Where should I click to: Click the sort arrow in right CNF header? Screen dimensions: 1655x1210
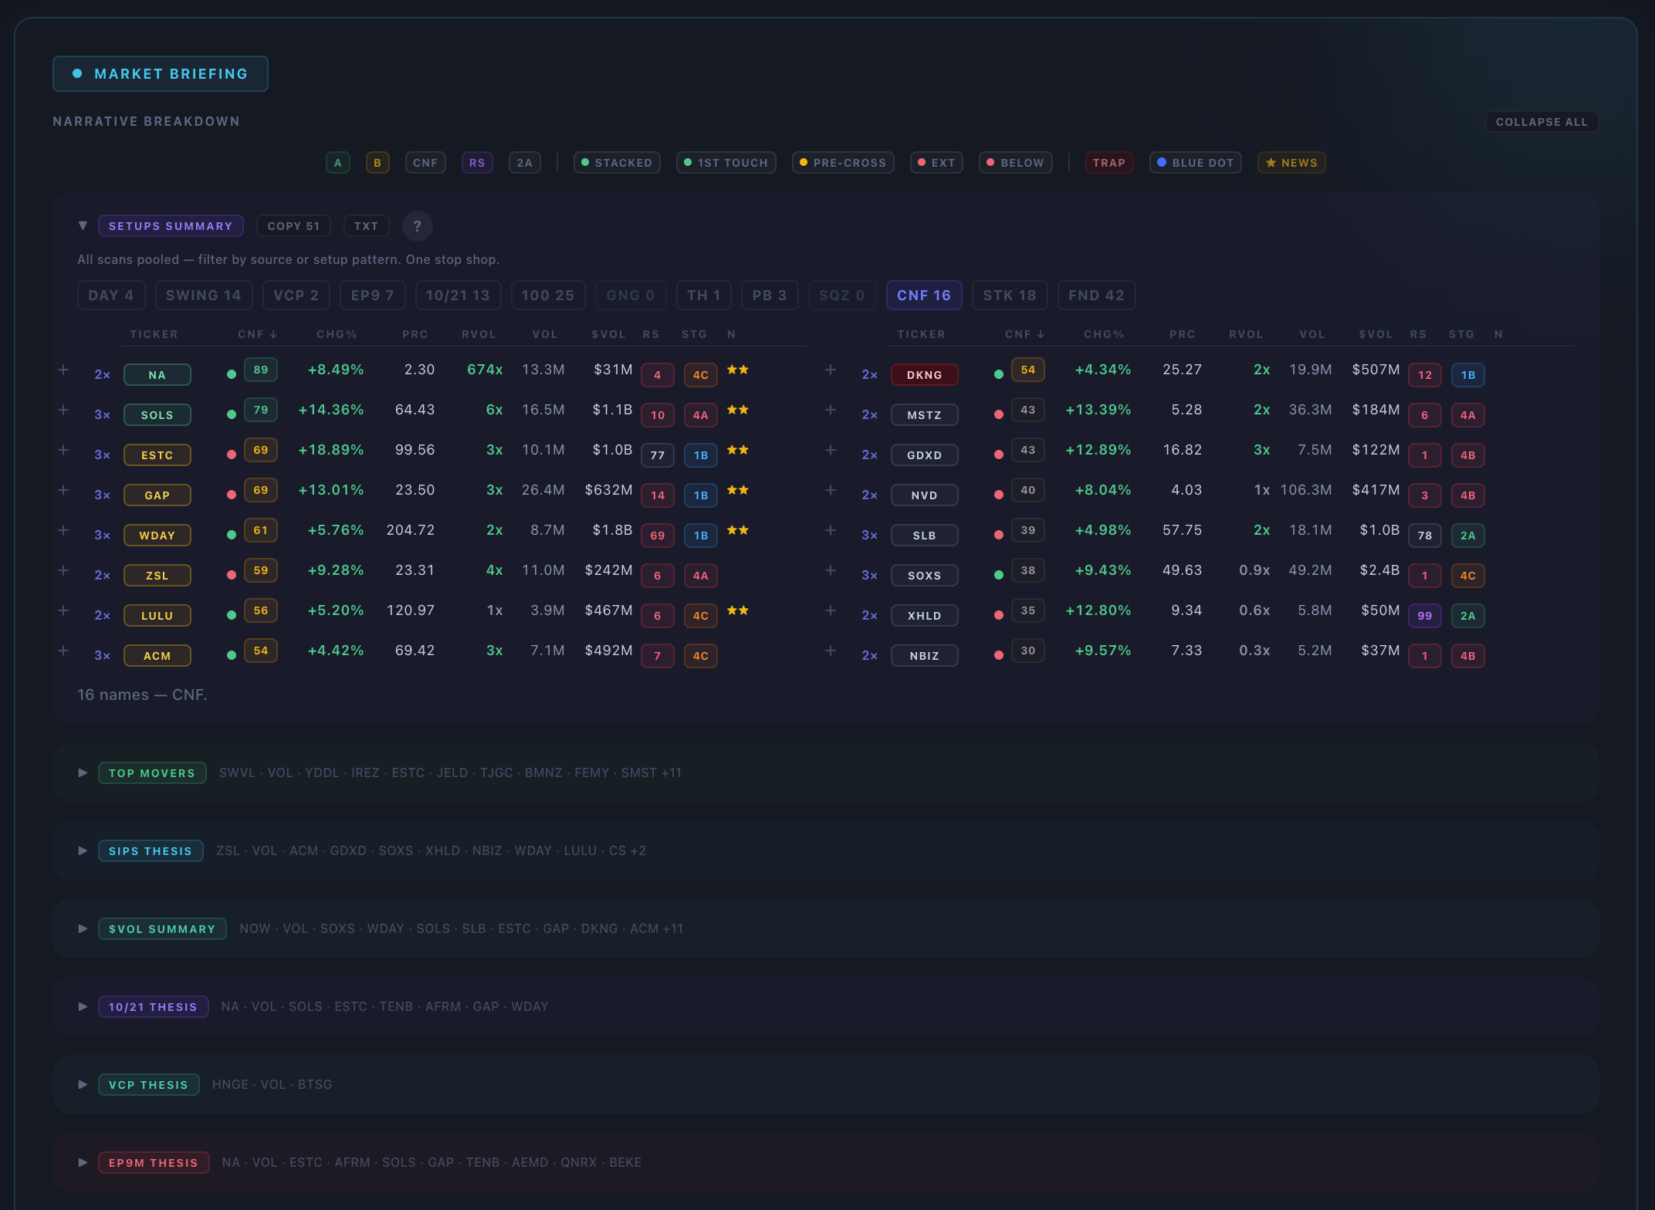[1041, 334]
